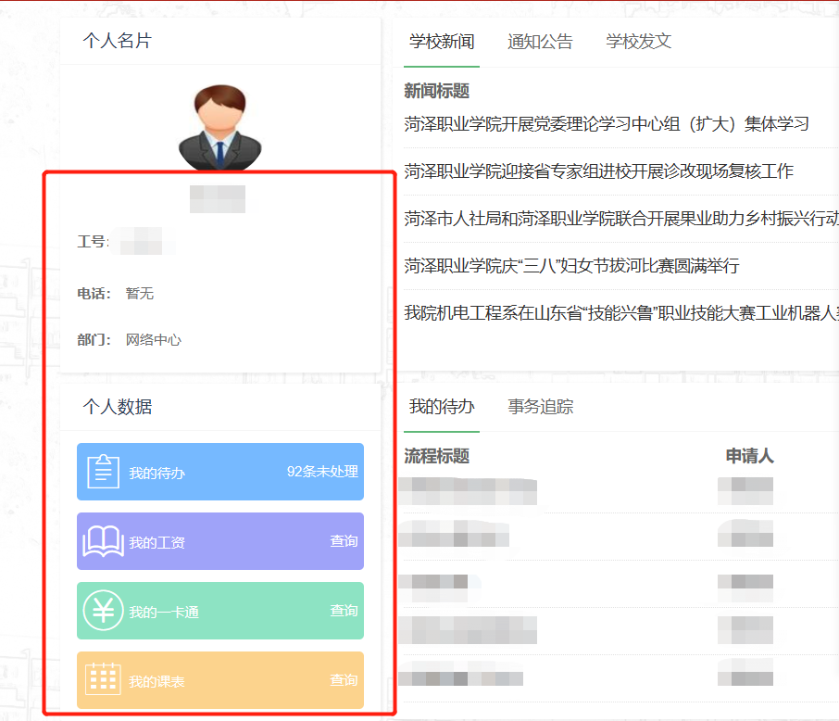The image size is (839, 721).
Task: Click 查询 on the 我的一卡通 card
Action: pyautogui.click(x=344, y=611)
